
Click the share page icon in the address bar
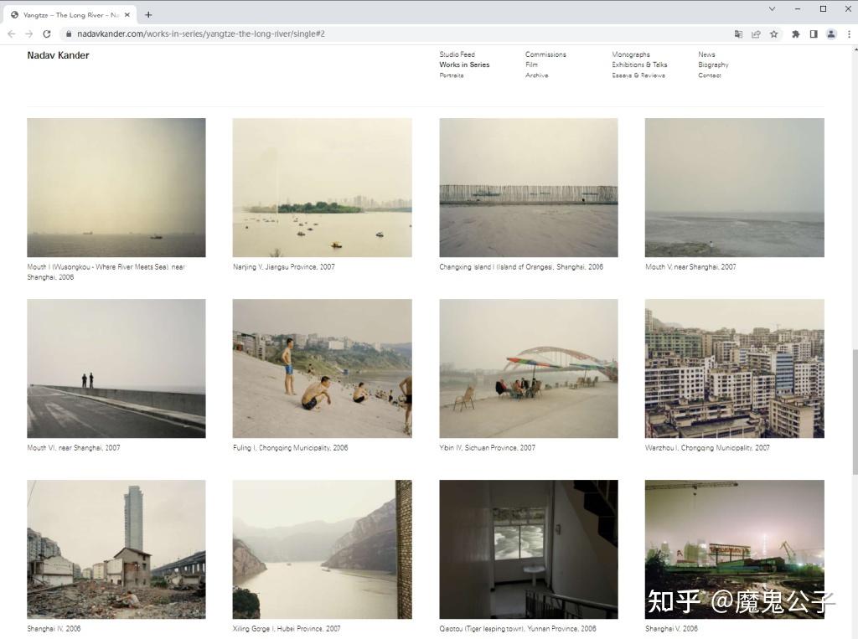(756, 34)
